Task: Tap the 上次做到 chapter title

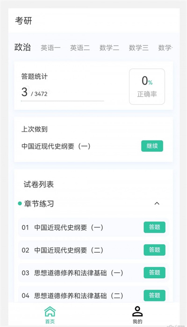Action: pos(56,146)
